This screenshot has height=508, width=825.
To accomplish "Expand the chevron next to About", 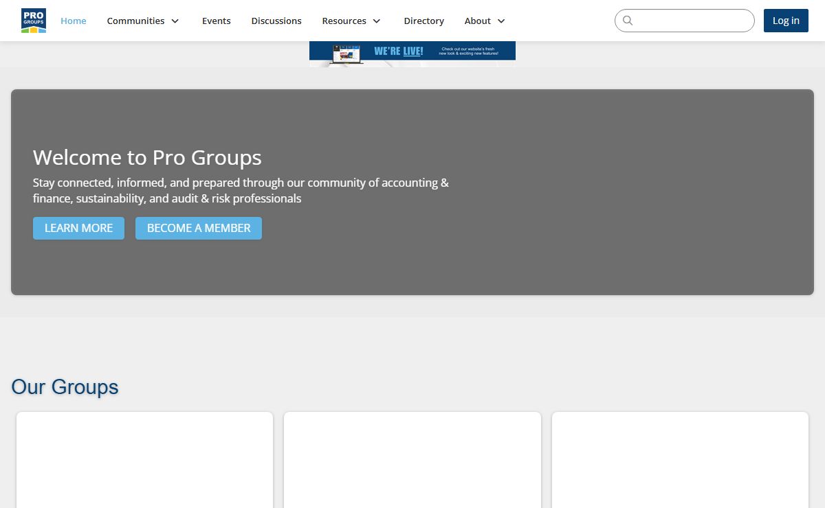I will click(501, 21).
